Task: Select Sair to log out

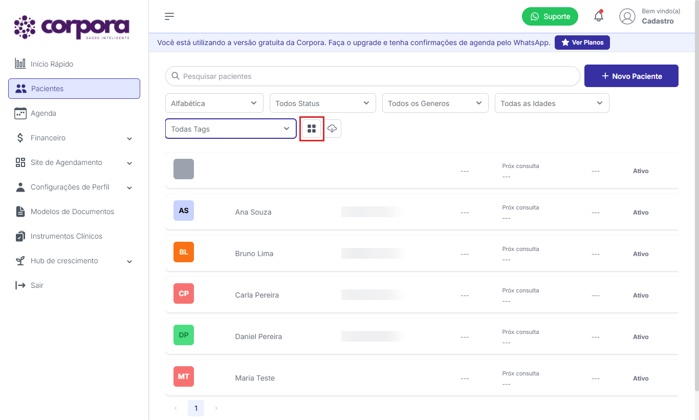Action: [x=74, y=285]
